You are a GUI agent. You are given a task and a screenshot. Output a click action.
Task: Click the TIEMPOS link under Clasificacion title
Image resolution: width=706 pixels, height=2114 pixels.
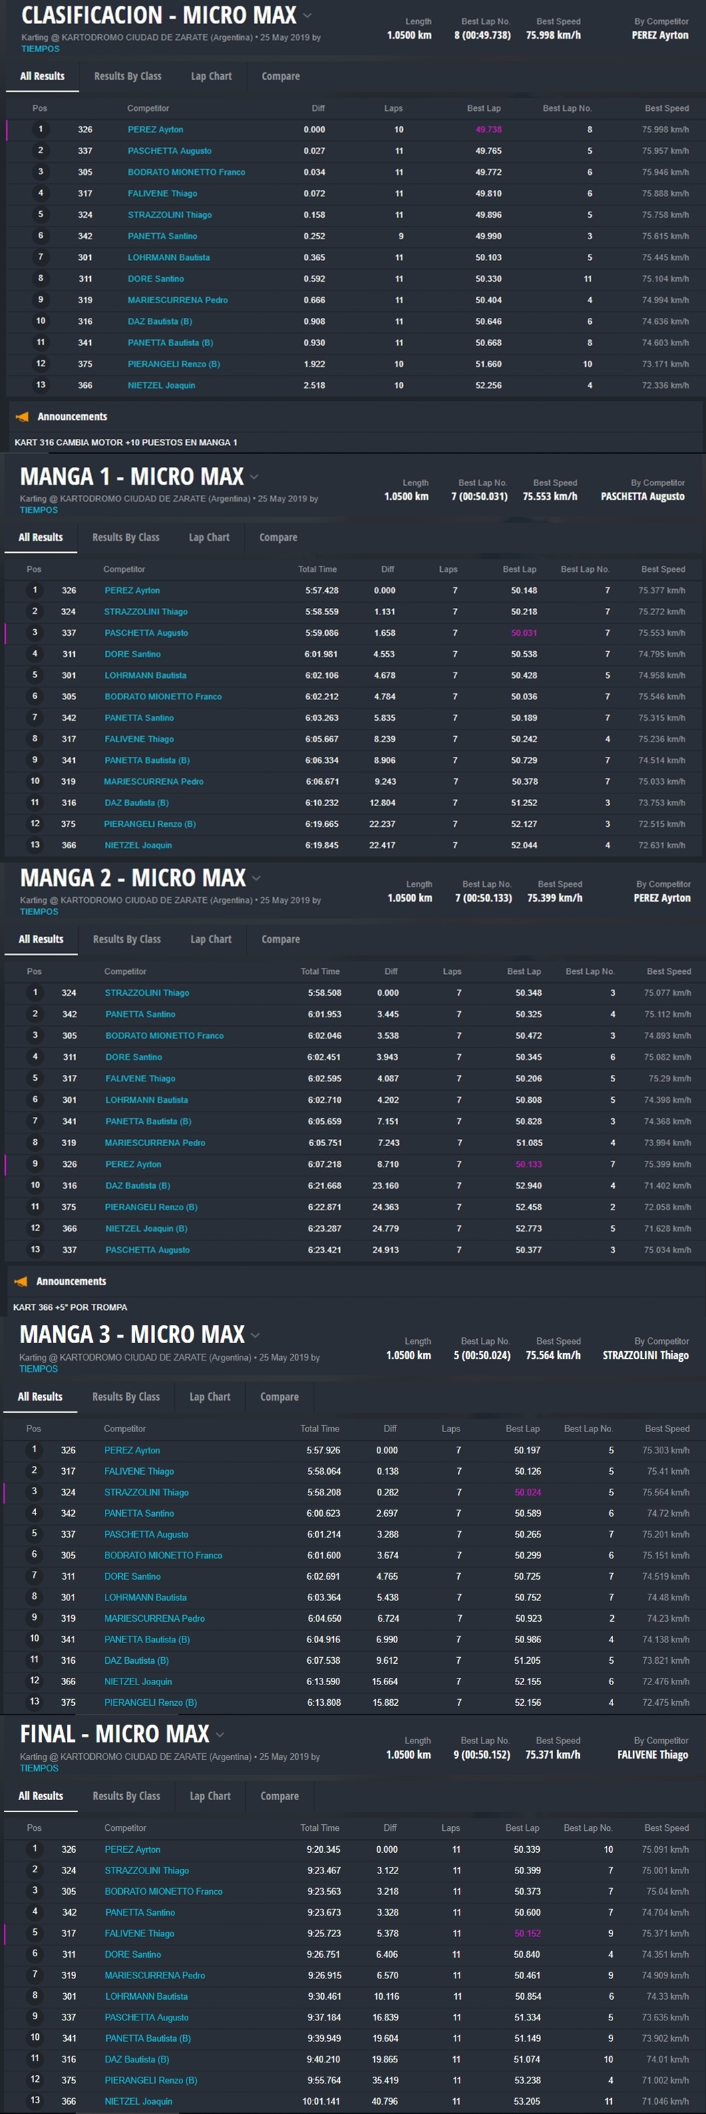pyautogui.click(x=40, y=49)
